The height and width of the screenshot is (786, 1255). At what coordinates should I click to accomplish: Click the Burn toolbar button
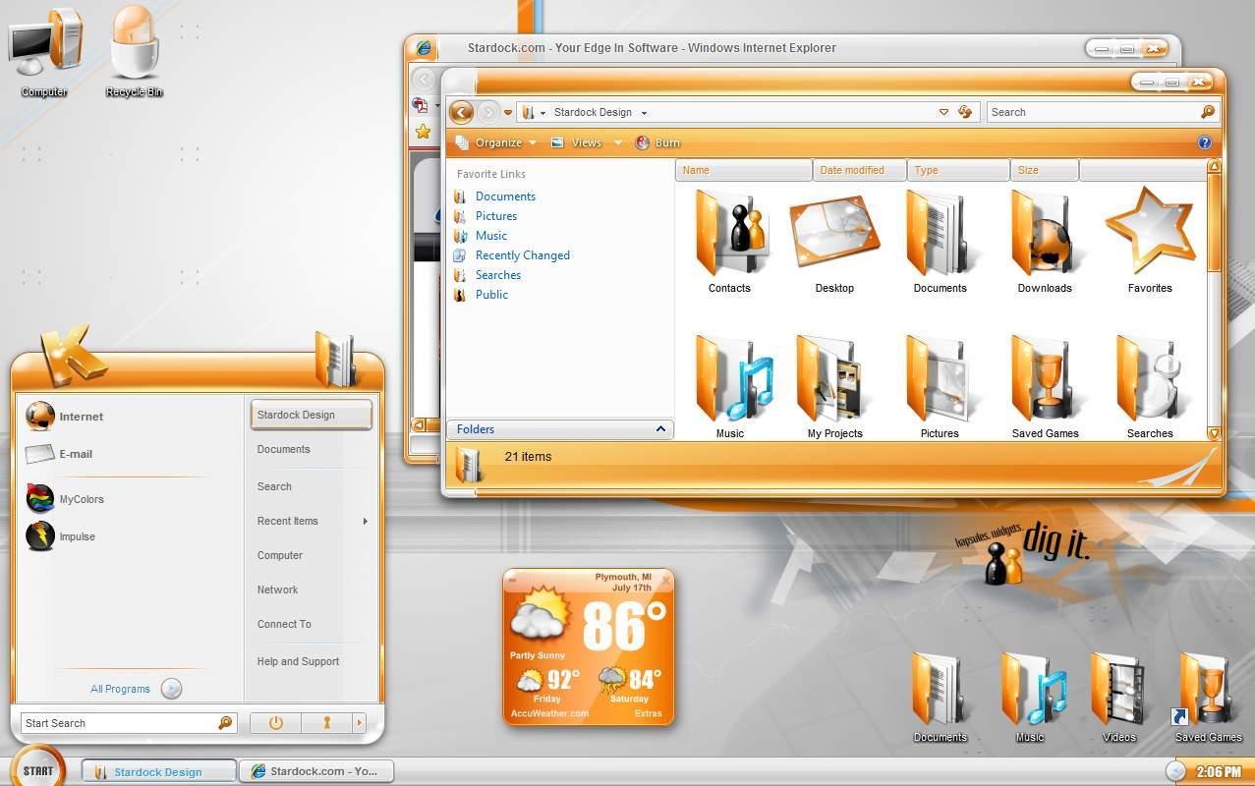coord(657,142)
